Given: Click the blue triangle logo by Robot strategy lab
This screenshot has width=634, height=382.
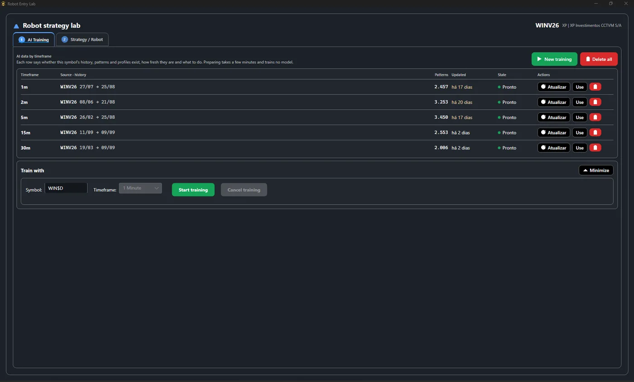Looking at the screenshot, I should pos(16,26).
